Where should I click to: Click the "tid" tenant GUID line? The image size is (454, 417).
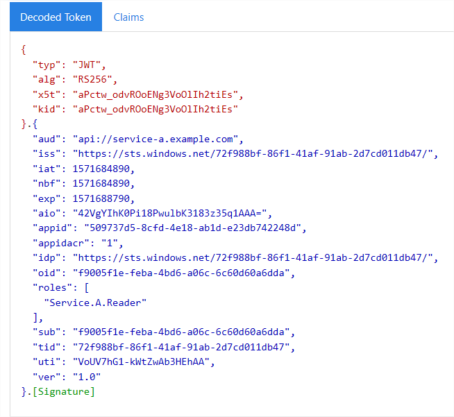(x=164, y=347)
